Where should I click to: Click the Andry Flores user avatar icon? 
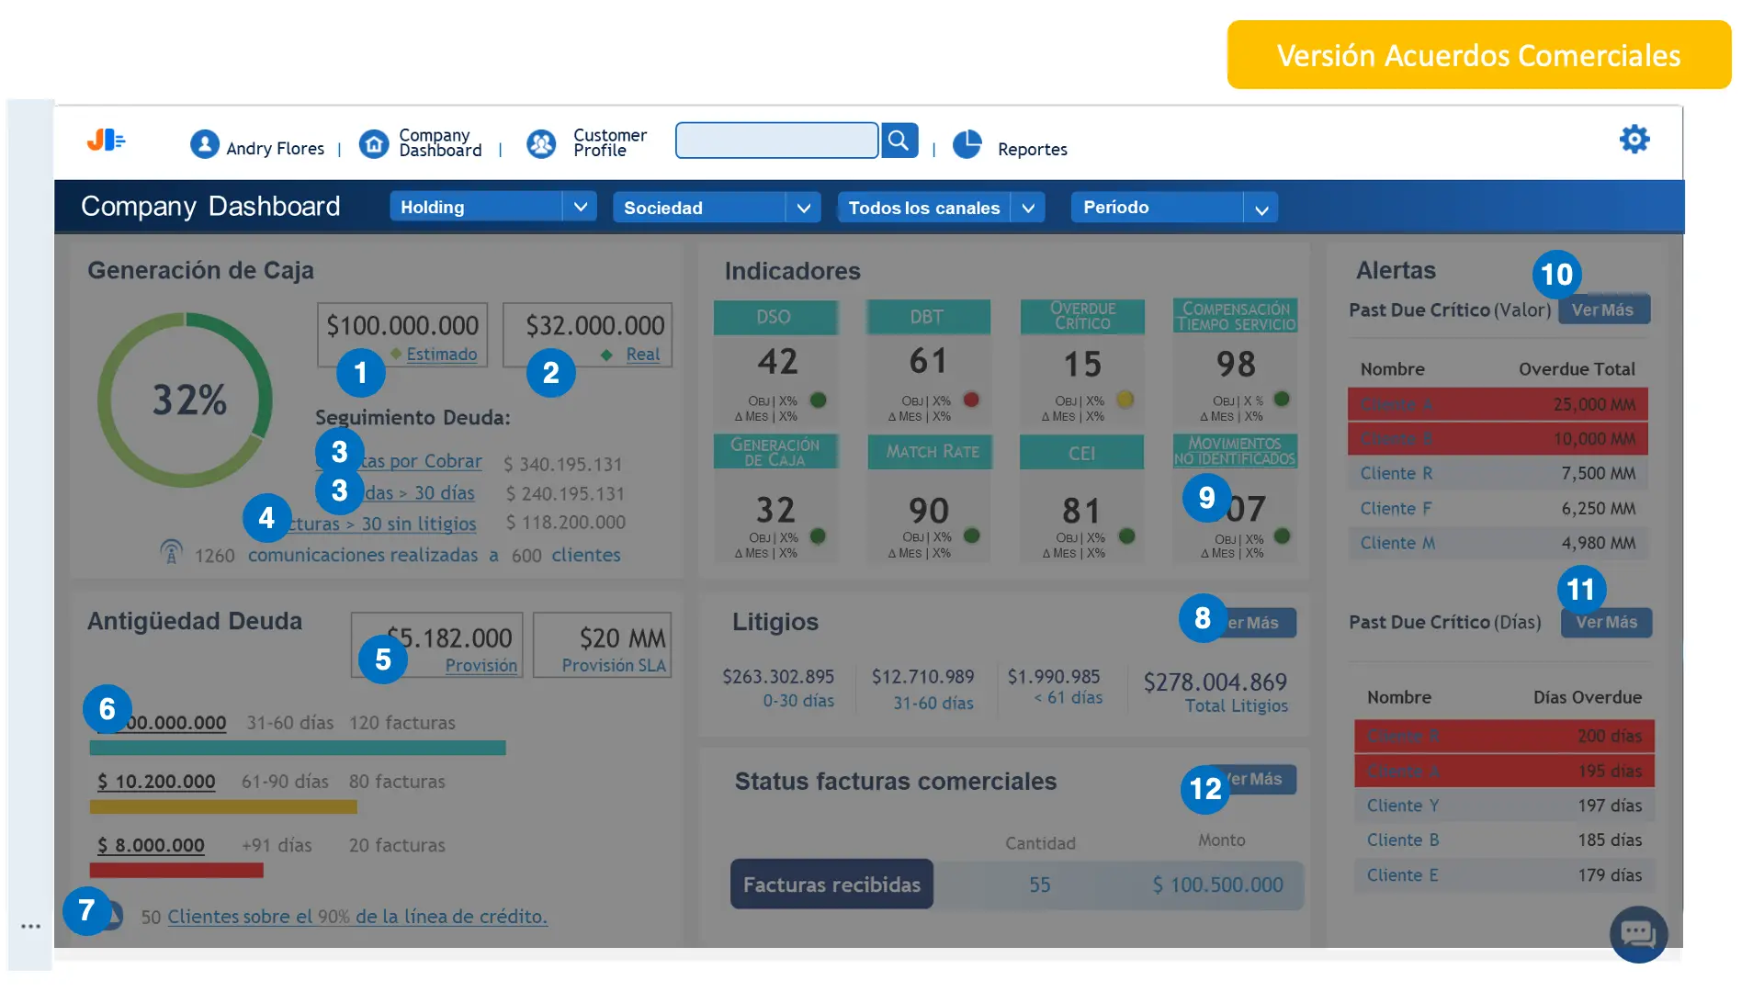tap(204, 144)
